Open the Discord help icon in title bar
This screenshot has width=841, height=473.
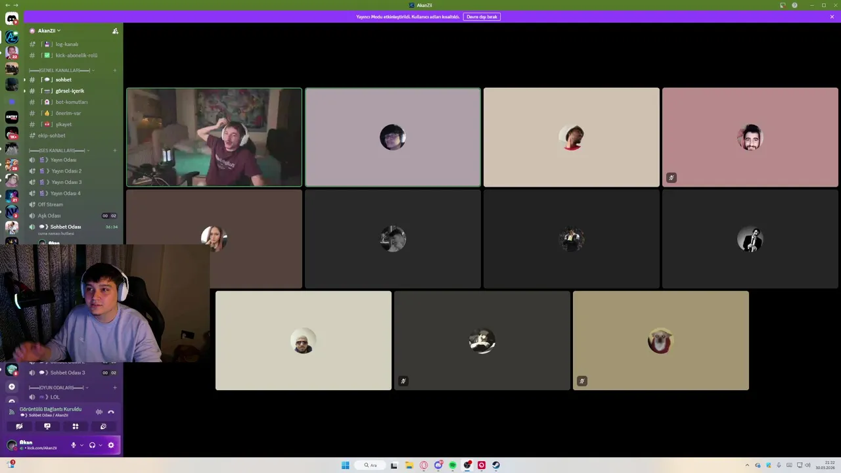pyautogui.click(x=794, y=5)
